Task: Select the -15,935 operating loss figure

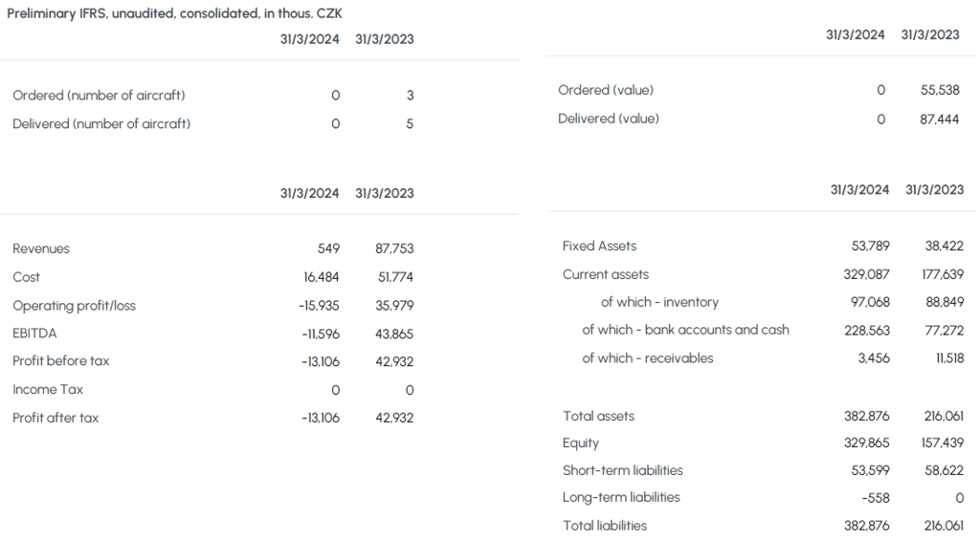Action: (x=320, y=306)
